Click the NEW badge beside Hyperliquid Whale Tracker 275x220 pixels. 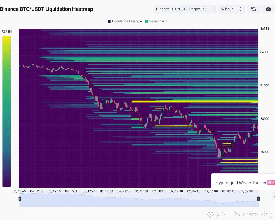click(x=271, y=183)
